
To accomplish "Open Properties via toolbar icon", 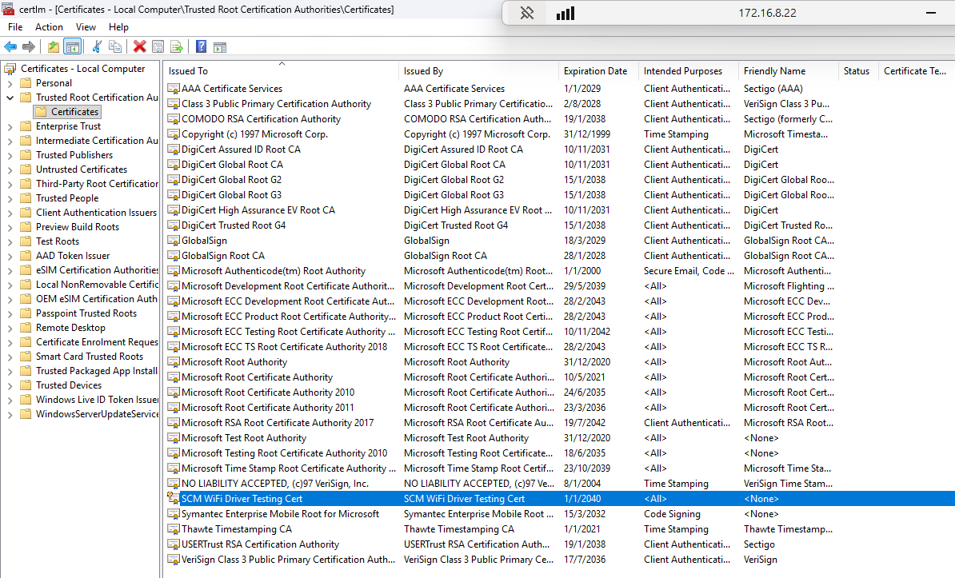I will click(158, 47).
